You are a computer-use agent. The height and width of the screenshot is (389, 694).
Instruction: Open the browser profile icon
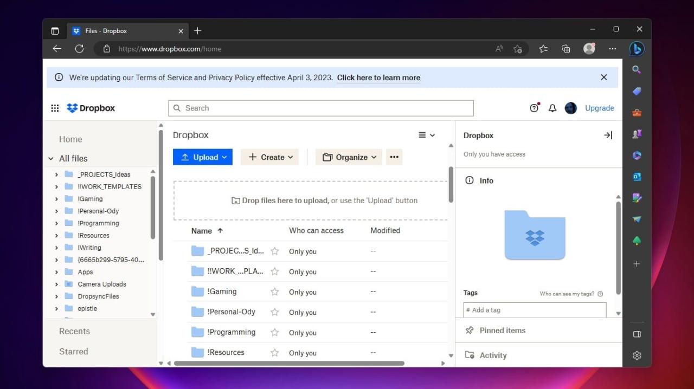[x=589, y=49]
